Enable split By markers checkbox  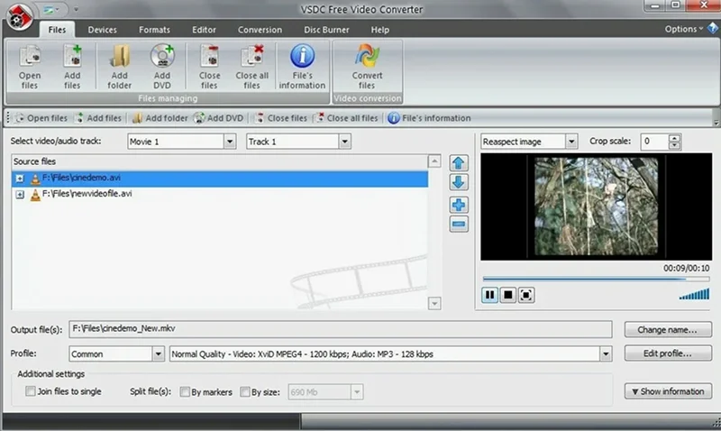[185, 392]
